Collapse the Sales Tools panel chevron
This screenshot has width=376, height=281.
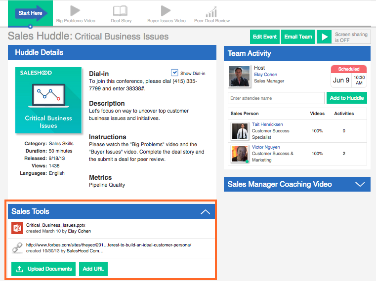[205, 212]
